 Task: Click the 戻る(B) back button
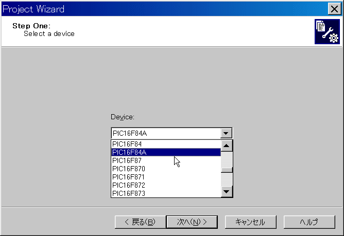(140, 222)
